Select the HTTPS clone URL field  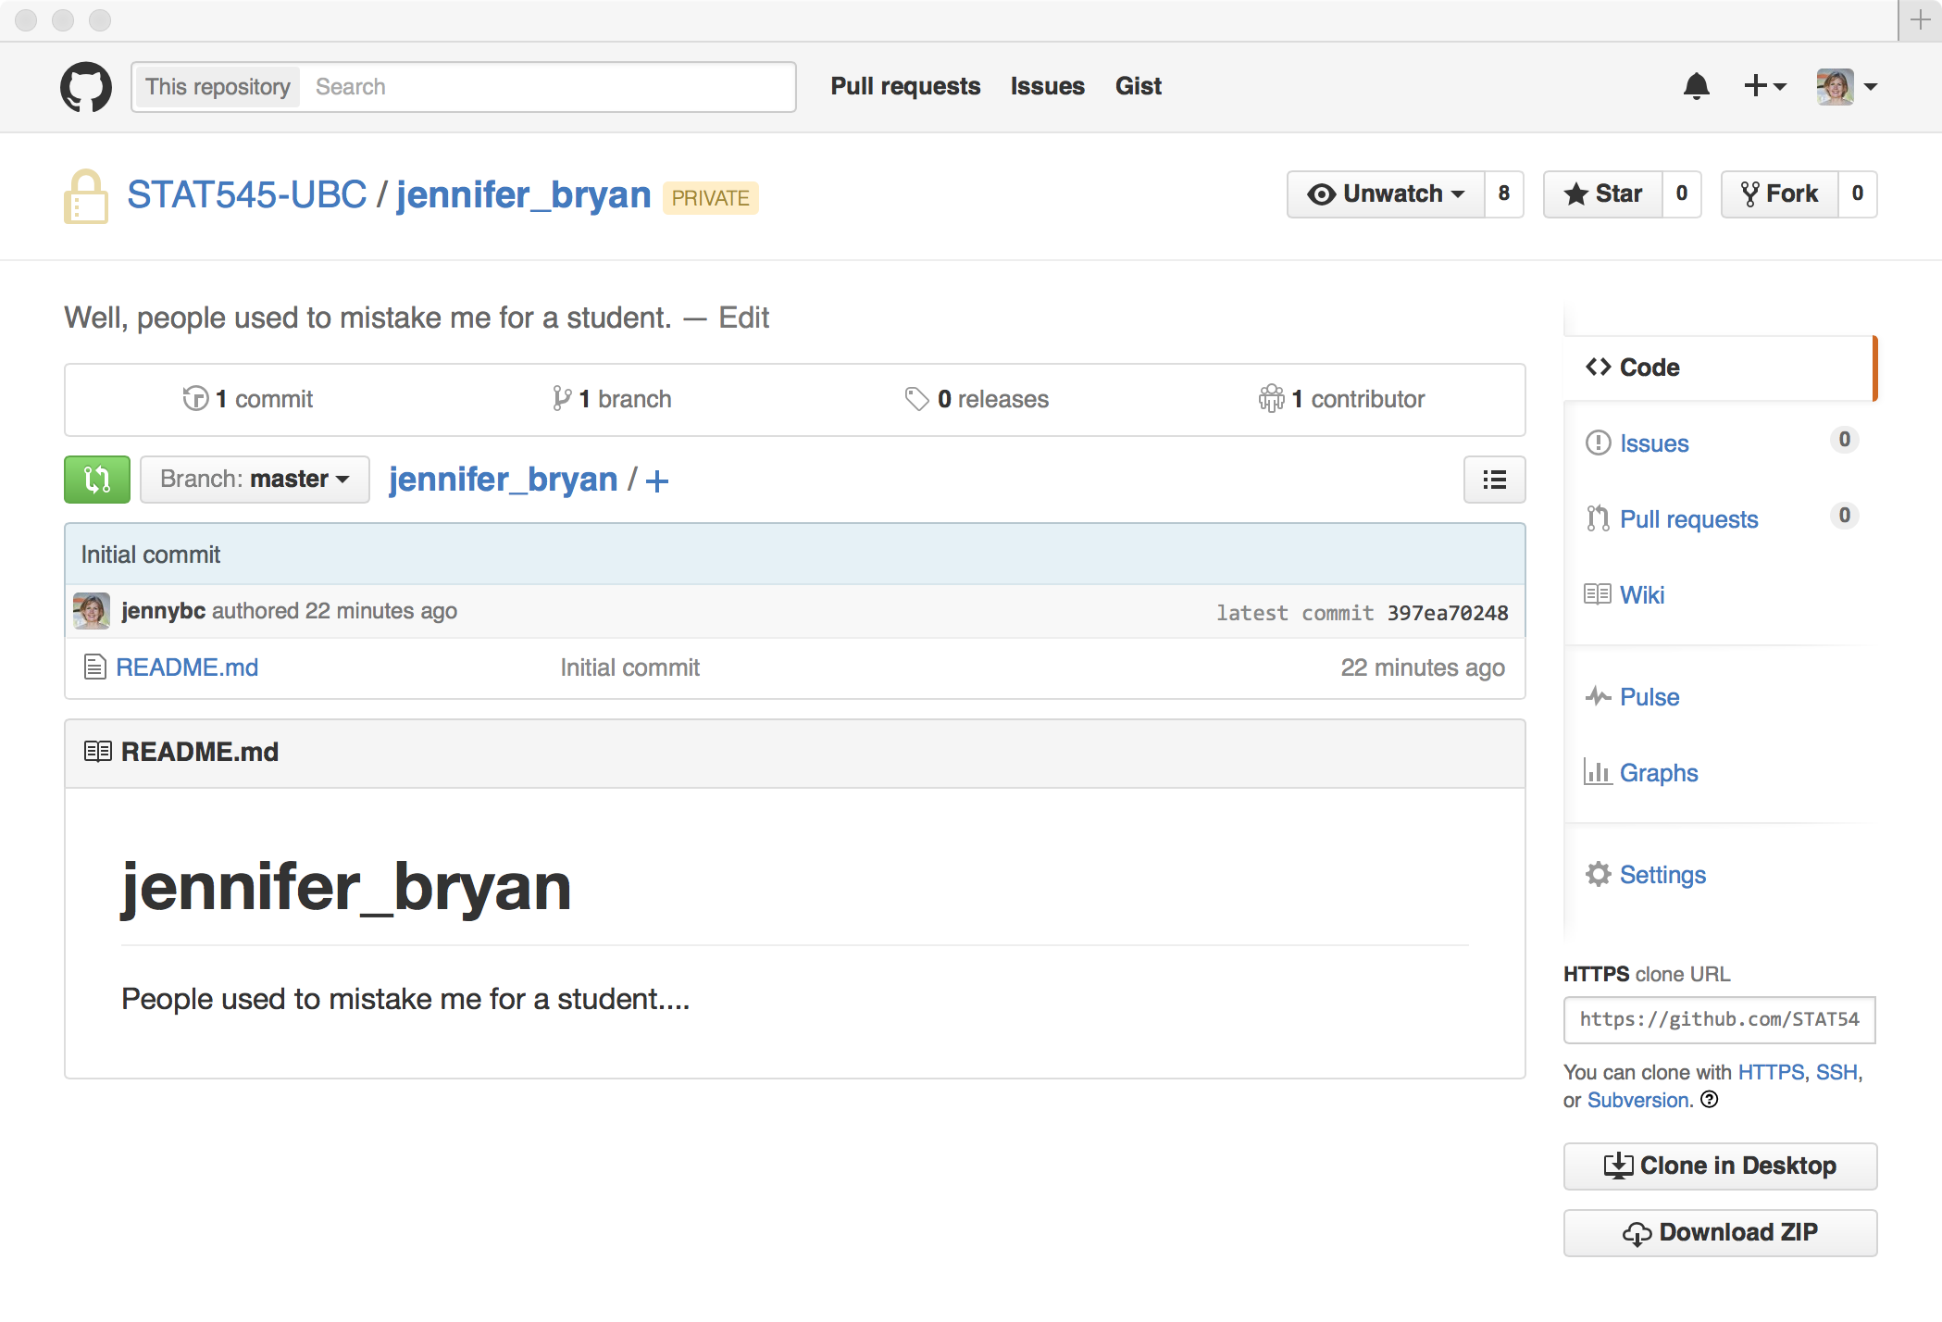[1718, 1019]
